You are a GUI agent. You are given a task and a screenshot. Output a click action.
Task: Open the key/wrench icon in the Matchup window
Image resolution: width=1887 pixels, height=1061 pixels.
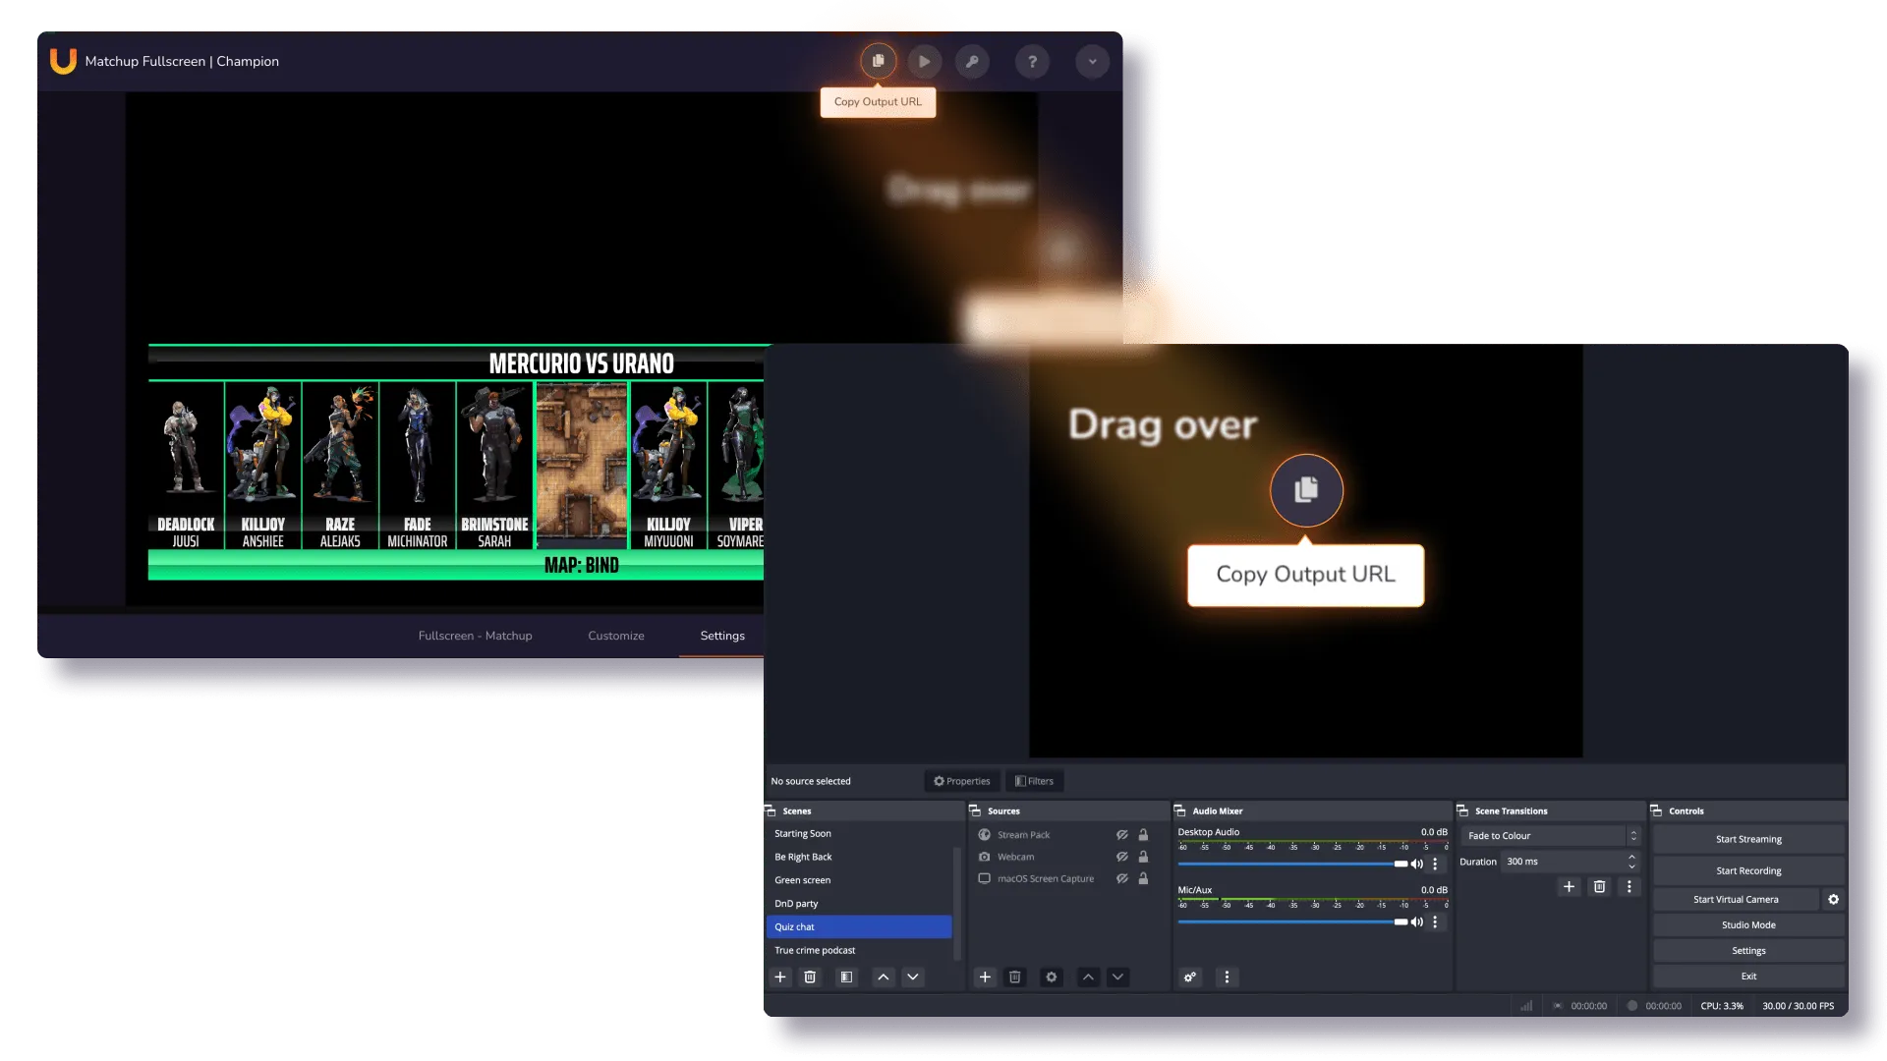tap(972, 61)
